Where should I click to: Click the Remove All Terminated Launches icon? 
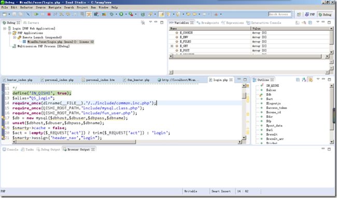pyautogui.click(x=143, y=23)
